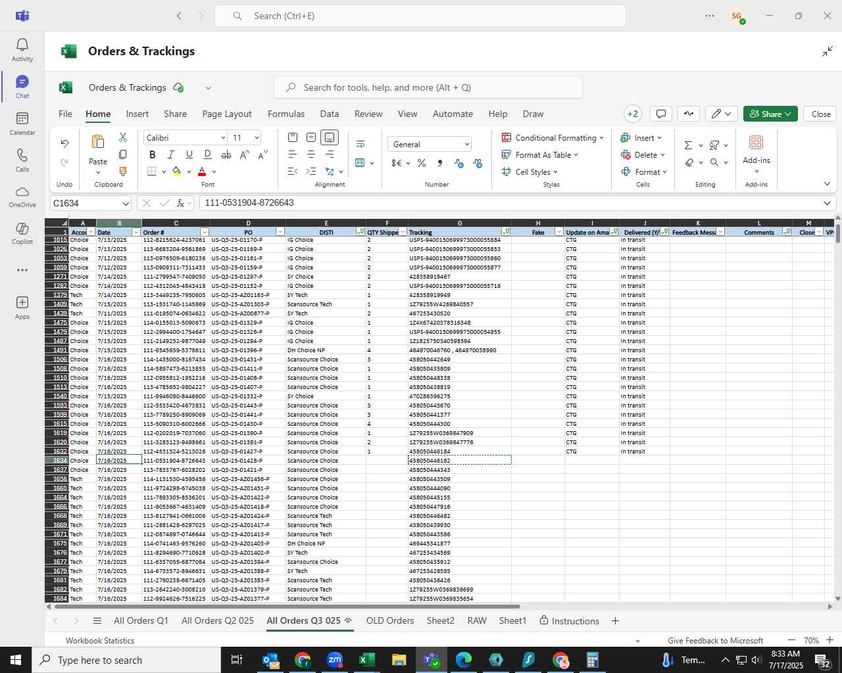Open the Page Layout tab
This screenshot has height=673, width=842.
click(227, 114)
